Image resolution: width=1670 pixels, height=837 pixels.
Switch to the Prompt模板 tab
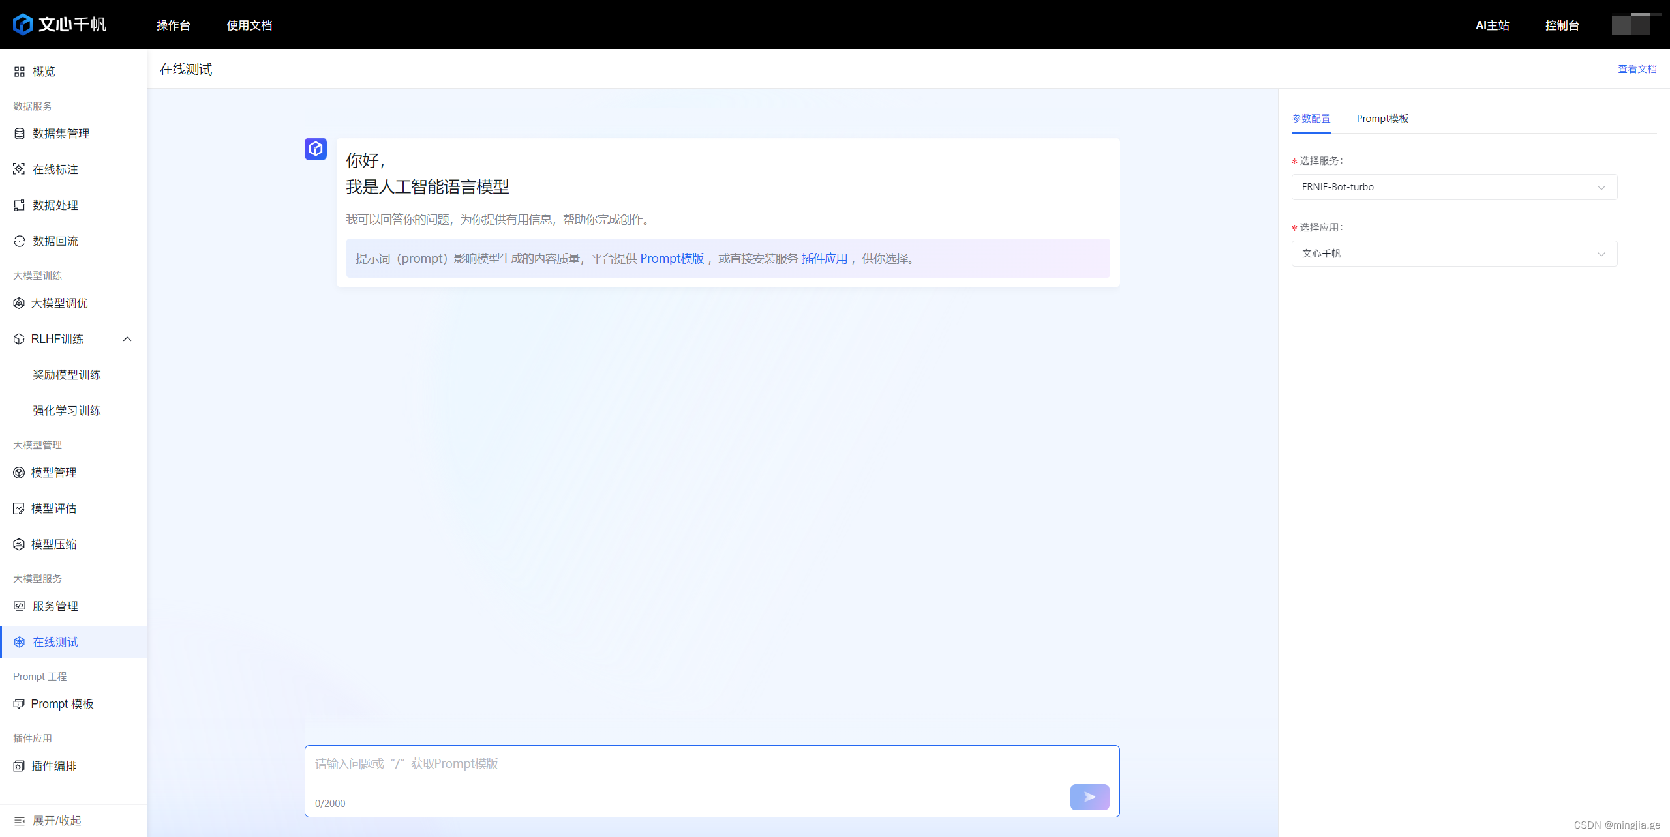(1382, 119)
